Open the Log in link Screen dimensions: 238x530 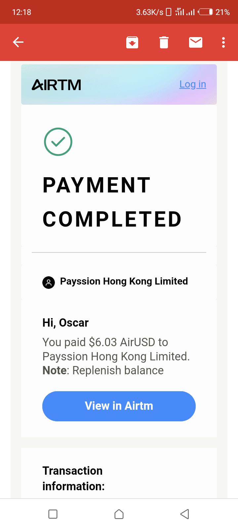click(x=193, y=84)
